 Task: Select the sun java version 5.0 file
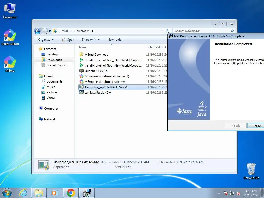click(98, 93)
